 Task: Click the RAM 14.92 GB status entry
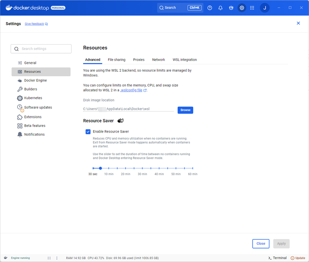point(76,258)
